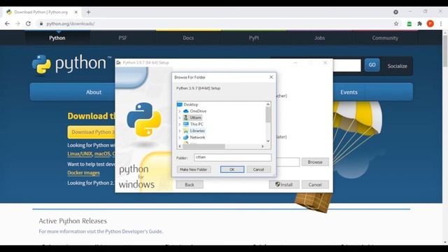Expand the Network tree node

[x=179, y=137]
